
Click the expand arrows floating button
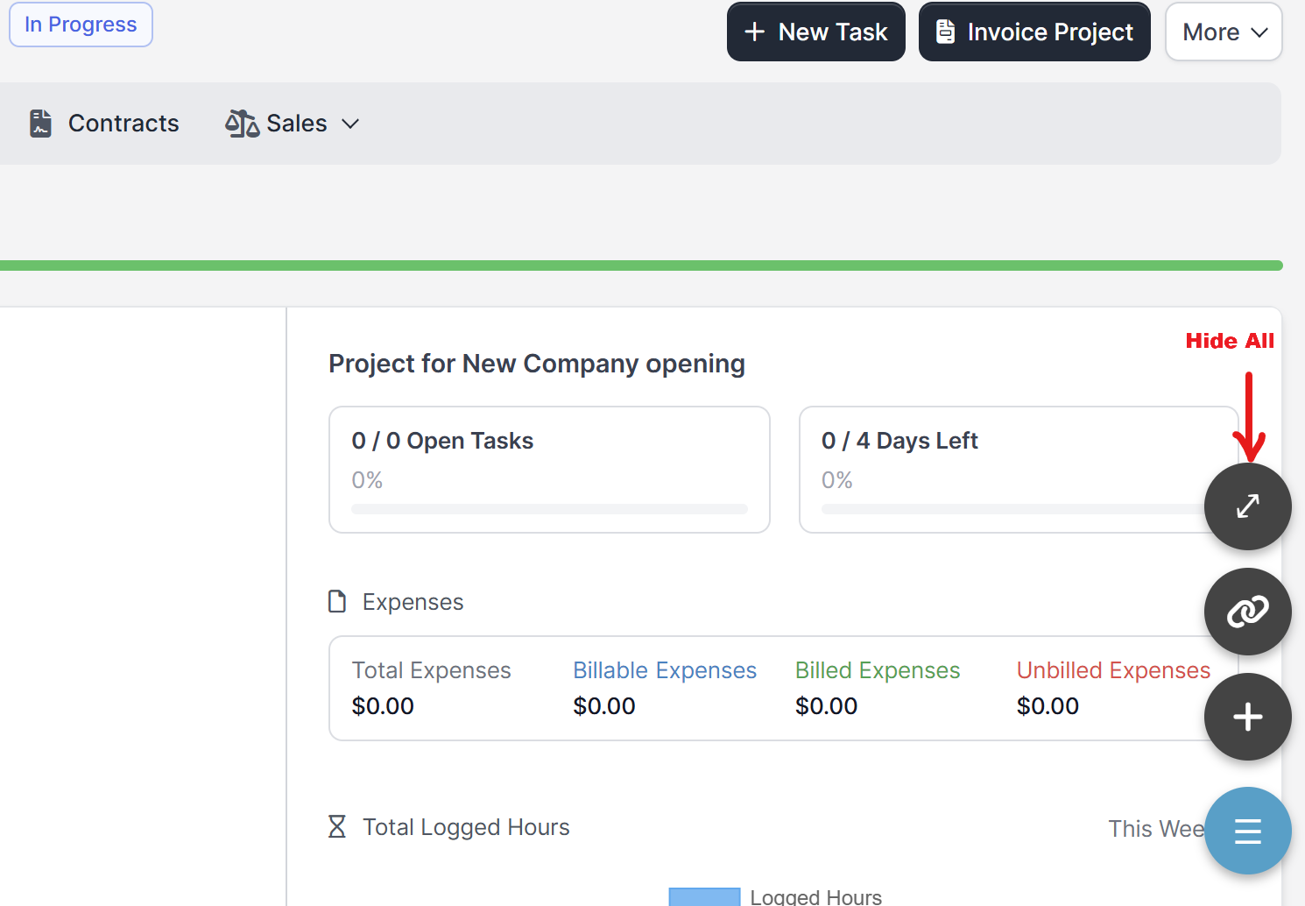coord(1247,506)
